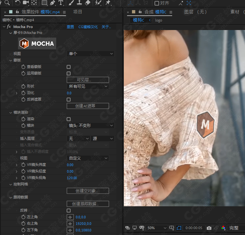Screen dimensions: 245x235
Task: Open the top 视图 dropdown showing 单个
Action: (x=90, y=54)
